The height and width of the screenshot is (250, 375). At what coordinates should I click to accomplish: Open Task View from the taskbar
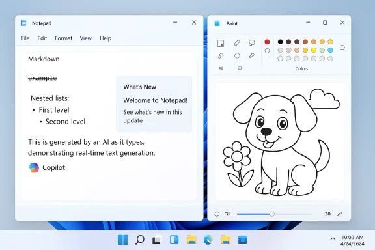click(x=157, y=240)
